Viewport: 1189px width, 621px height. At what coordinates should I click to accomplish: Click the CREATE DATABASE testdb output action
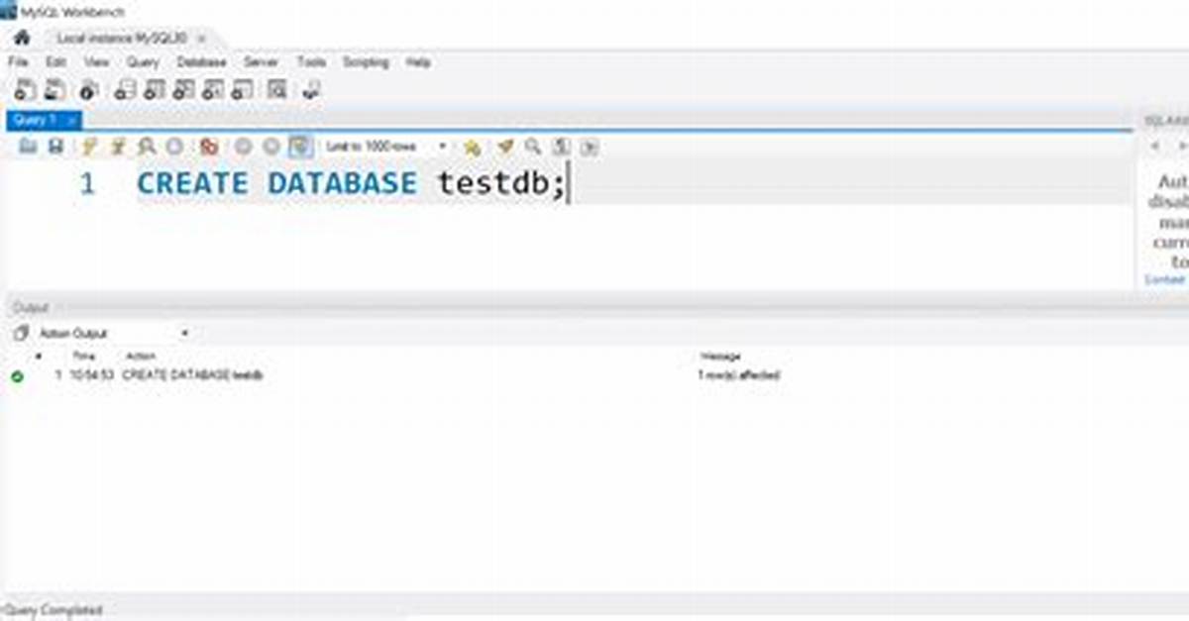pos(192,376)
